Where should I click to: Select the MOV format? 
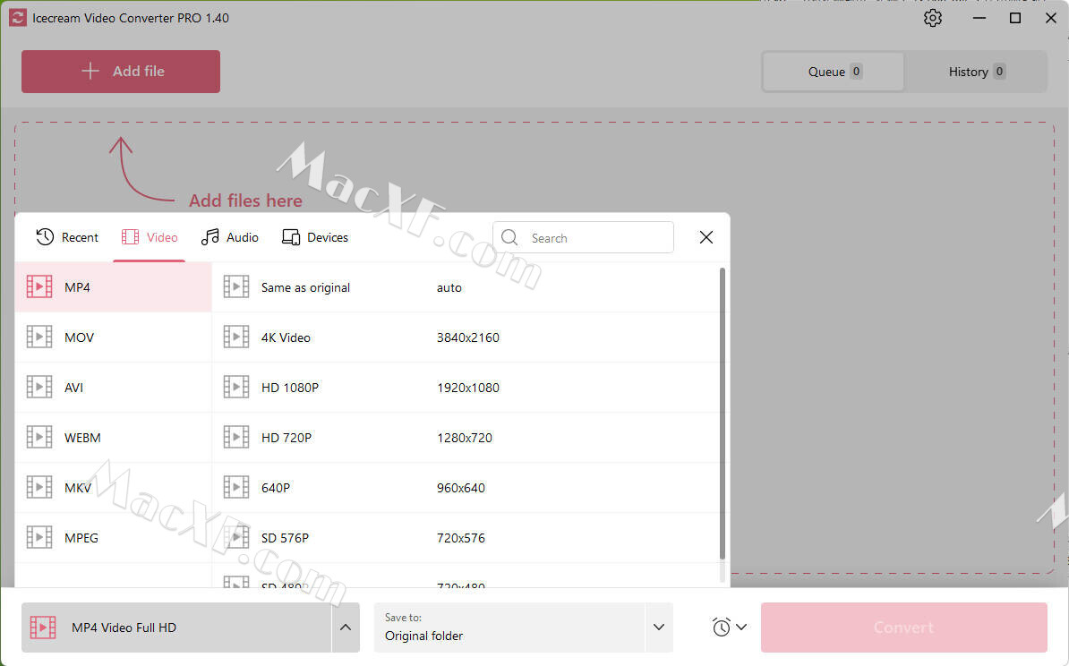pyautogui.click(x=113, y=337)
